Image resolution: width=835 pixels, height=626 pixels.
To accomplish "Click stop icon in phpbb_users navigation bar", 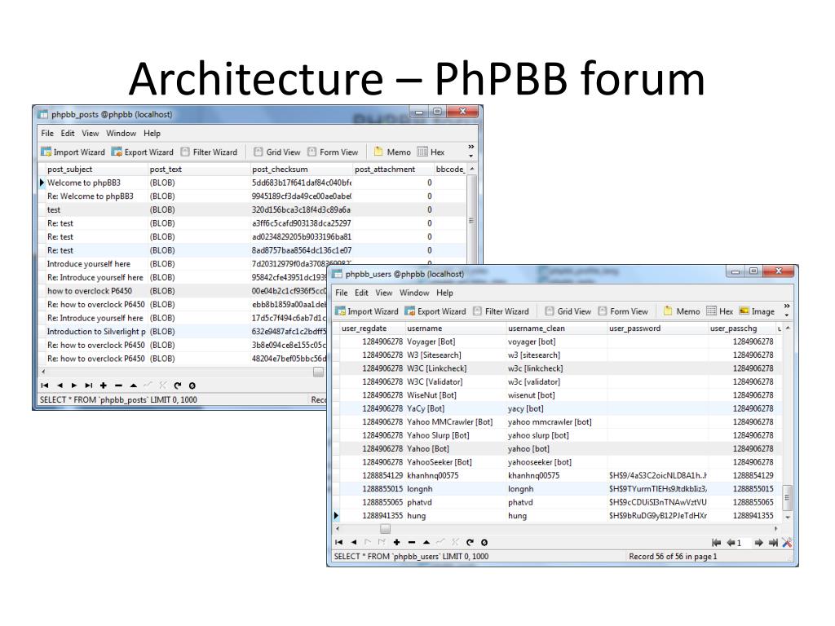I will pos(484,542).
